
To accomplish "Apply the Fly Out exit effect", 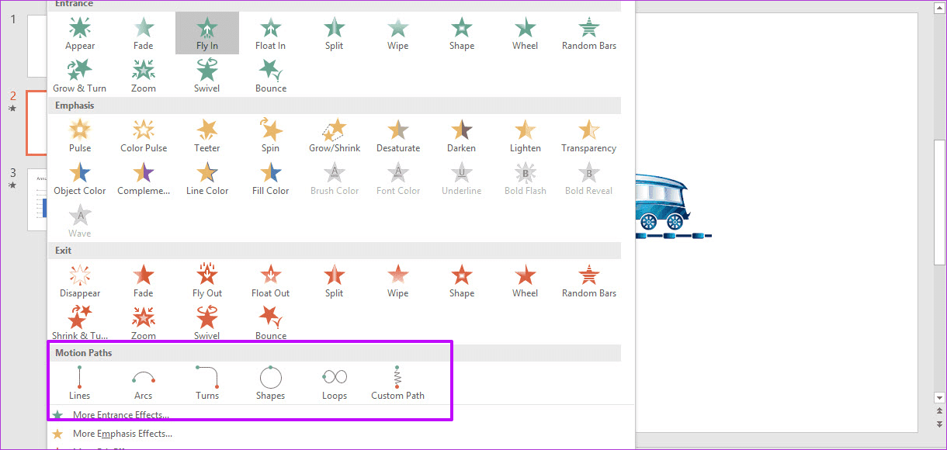I will (x=207, y=281).
